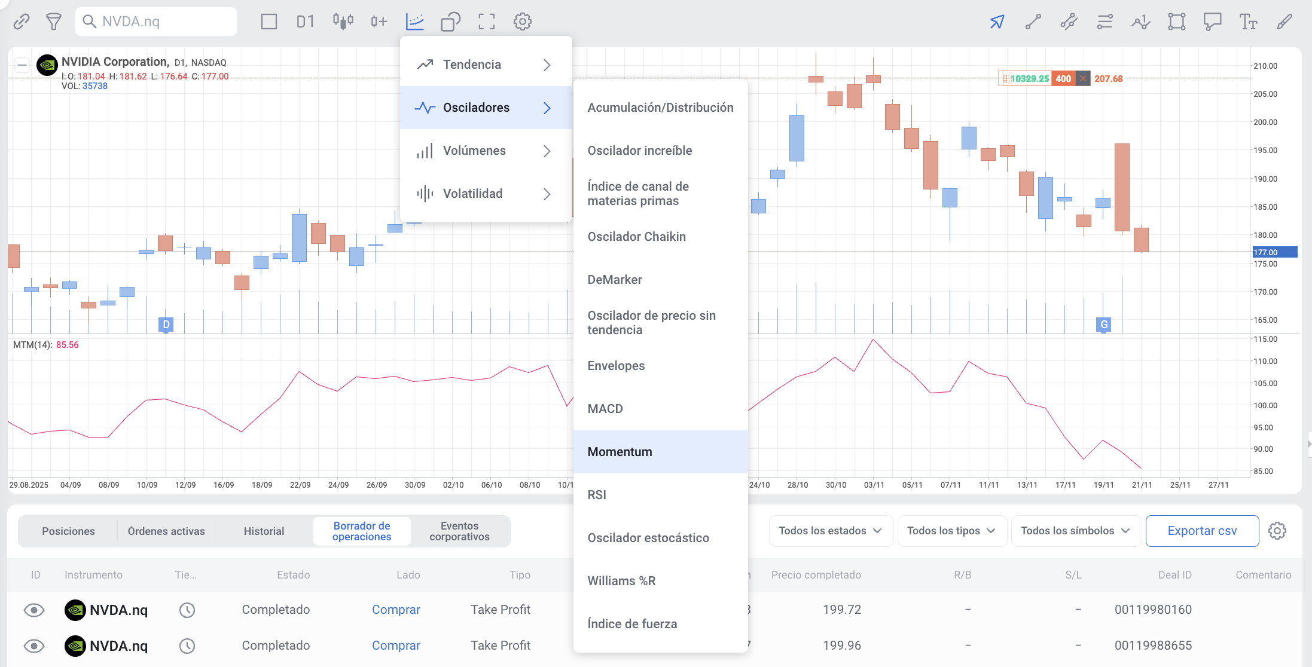Click the candlestick chart type icon
The width and height of the screenshot is (1312, 667).
tap(343, 22)
